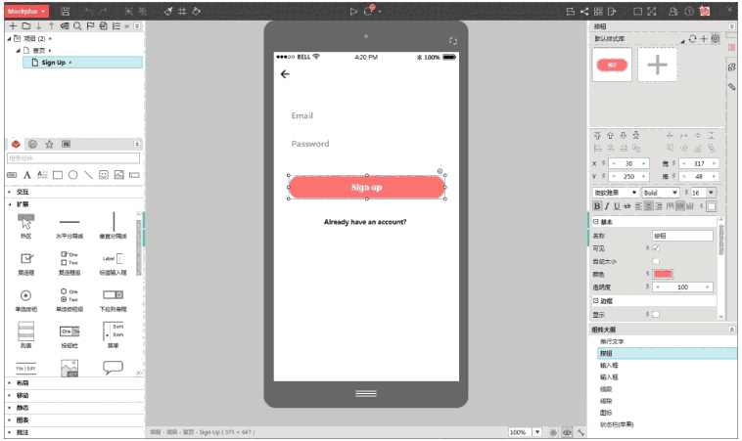
Task: Switch to the star favorites tab
Action: tap(49, 144)
